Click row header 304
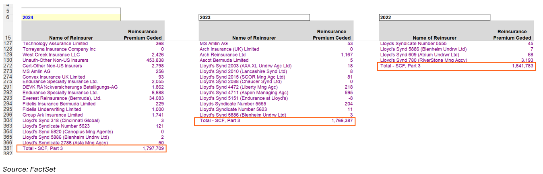The image size is (543, 174). coord(8,120)
